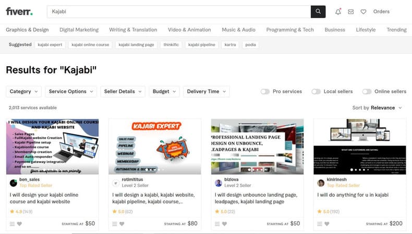This screenshot has width=412, height=234.
Task: Expand the Seller Details dropdown
Action: point(123,91)
